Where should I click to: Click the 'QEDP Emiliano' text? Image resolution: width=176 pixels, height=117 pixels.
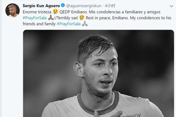click(73, 12)
